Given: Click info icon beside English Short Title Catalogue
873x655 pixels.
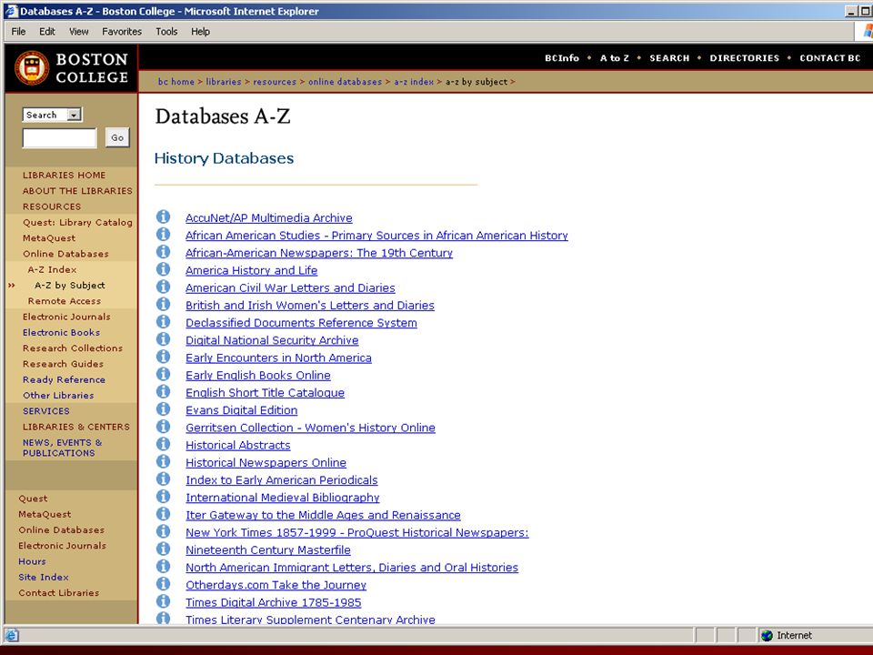Looking at the screenshot, I should 163,391.
